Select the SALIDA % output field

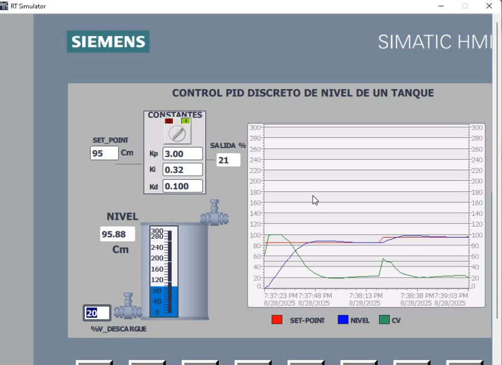click(228, 160)
